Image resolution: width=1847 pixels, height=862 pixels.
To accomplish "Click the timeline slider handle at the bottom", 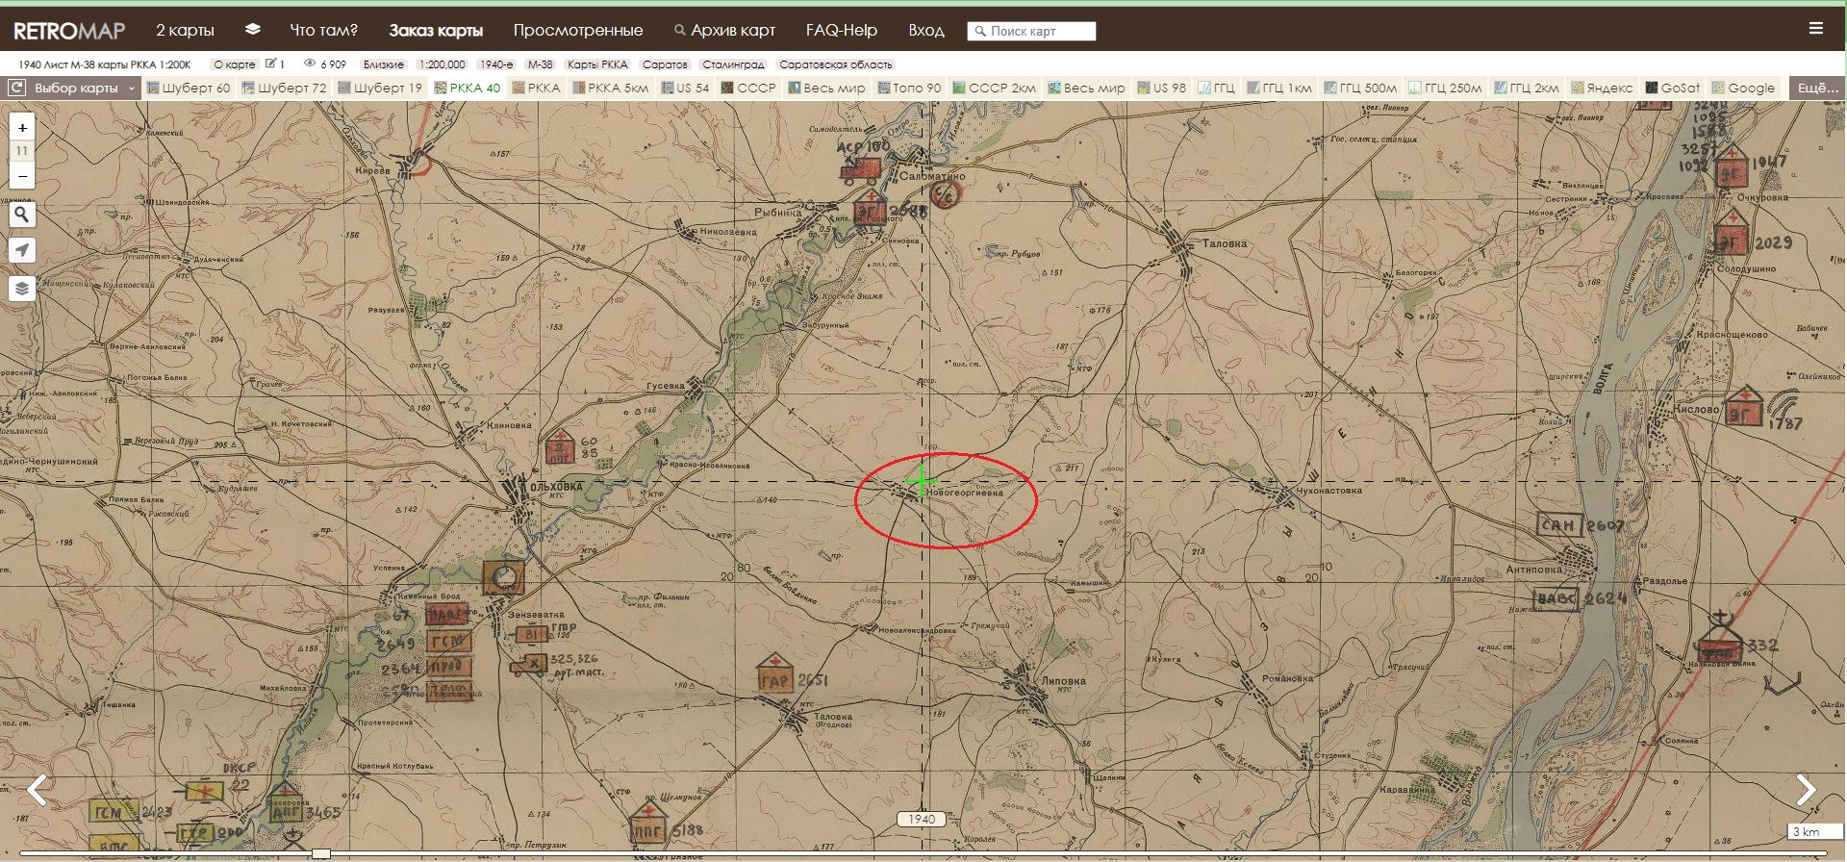I will point(321,853).
